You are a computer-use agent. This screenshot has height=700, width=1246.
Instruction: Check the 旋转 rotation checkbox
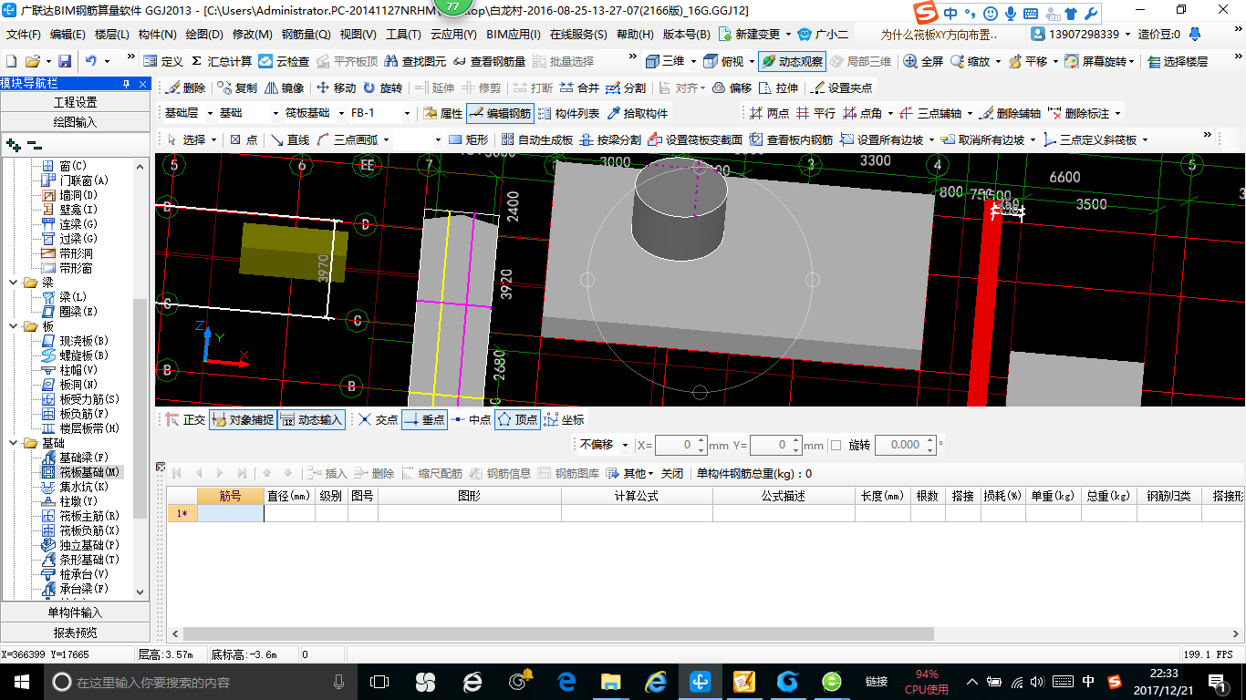(x=836, y=445)
